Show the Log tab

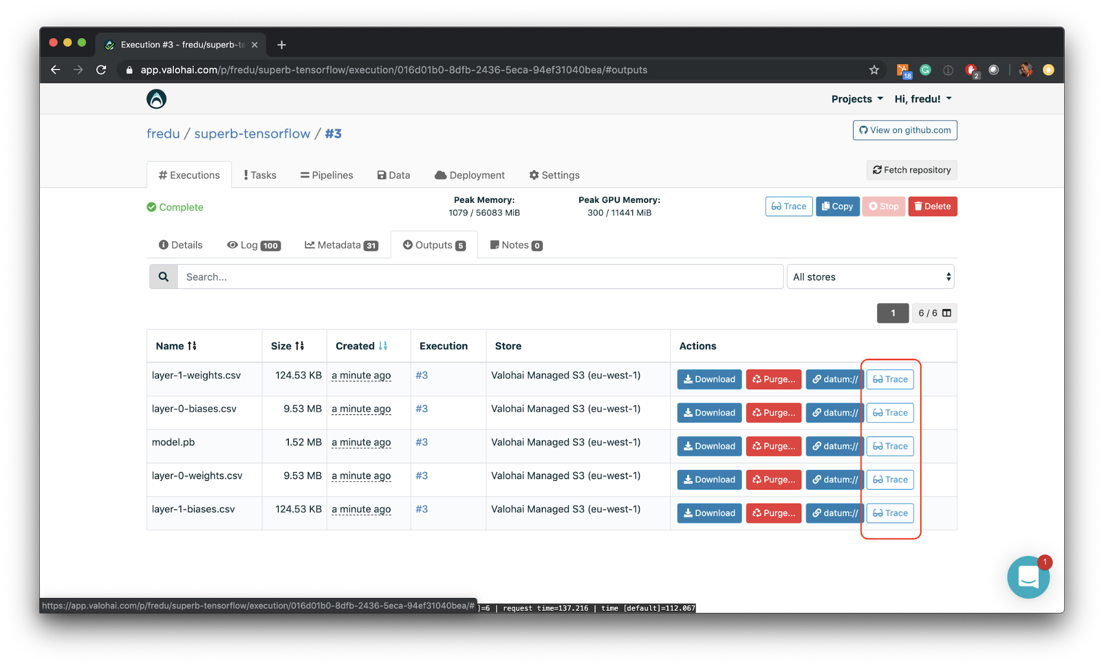click(253, 245)
